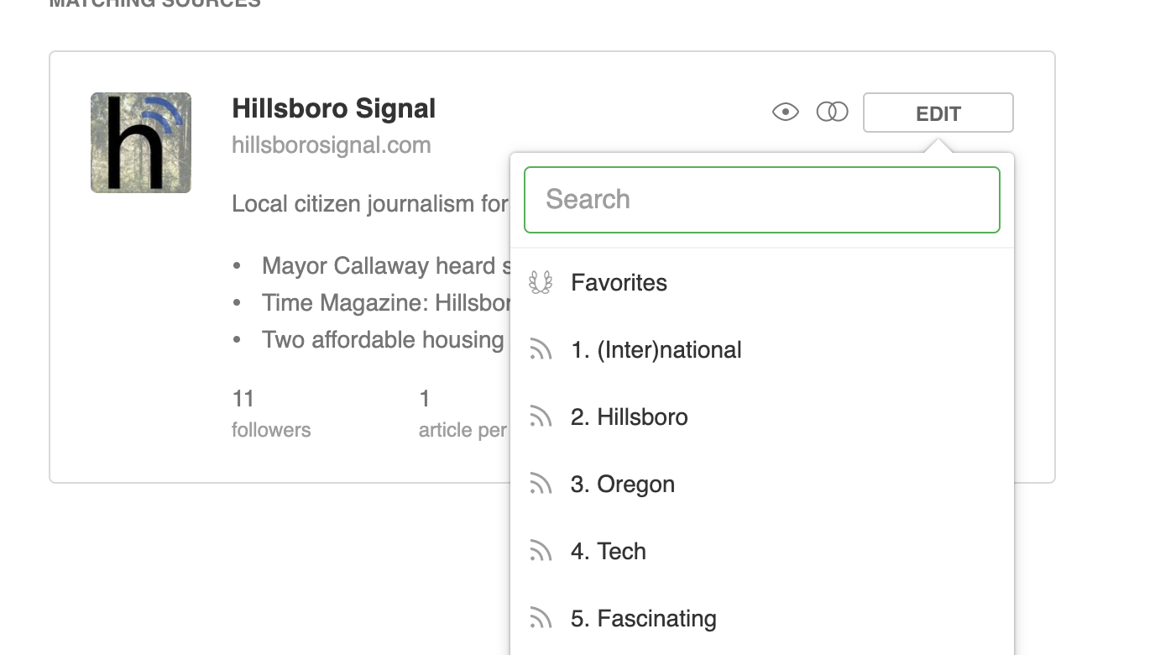
Task: Click the overlapping circles similar-sources icon
Action: point(832,112)
